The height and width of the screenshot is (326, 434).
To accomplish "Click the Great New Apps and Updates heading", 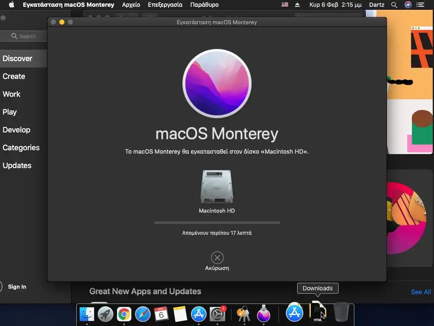I will click(x=145, y=291).
